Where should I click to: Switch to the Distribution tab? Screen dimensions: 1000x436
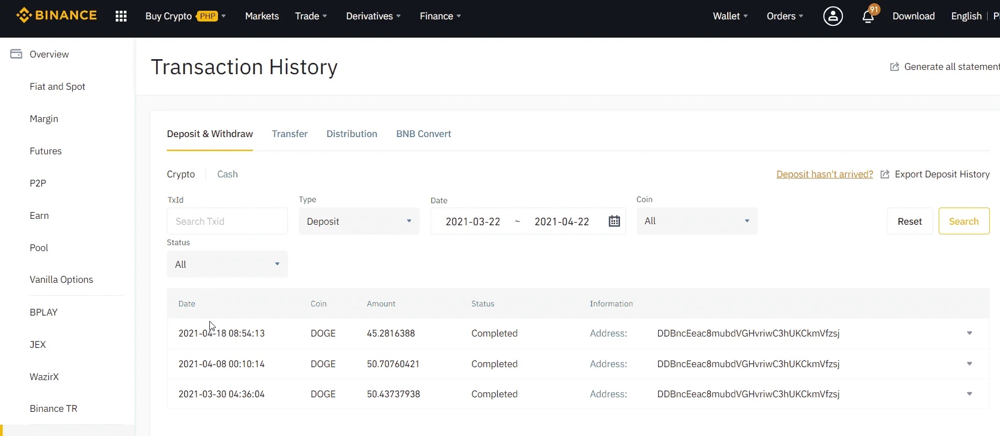(x=352, y=134)
